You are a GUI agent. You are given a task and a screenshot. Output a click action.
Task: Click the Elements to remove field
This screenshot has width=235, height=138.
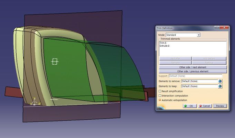tap(199, 81)
